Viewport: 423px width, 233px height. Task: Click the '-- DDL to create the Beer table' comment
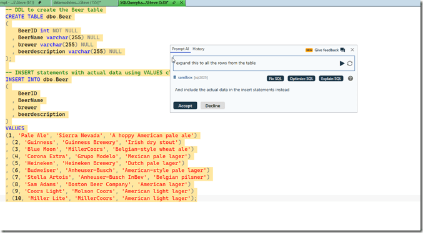[54, 10]
